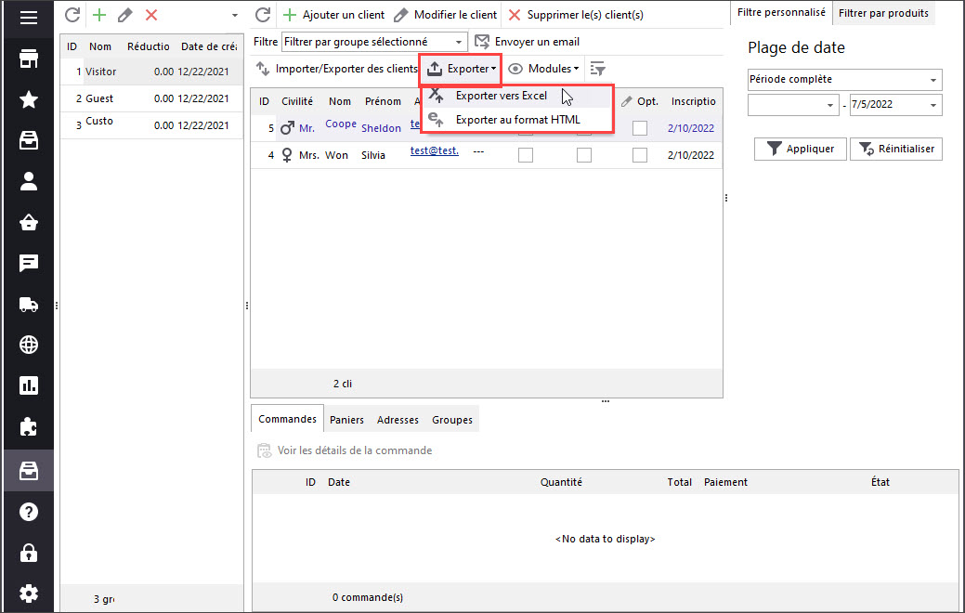Select the Visitor group row
This screenshot has height=613, width=965.
[x=151, y=72]
